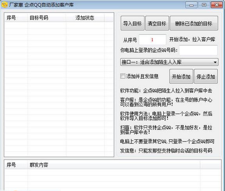Click text 电脑上不要登录其它QQ
This screenshot has width=225, height=191.
[144, 141]
